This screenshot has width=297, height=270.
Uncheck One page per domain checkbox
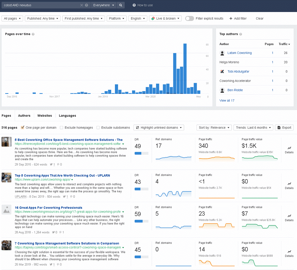click(22, 127)
